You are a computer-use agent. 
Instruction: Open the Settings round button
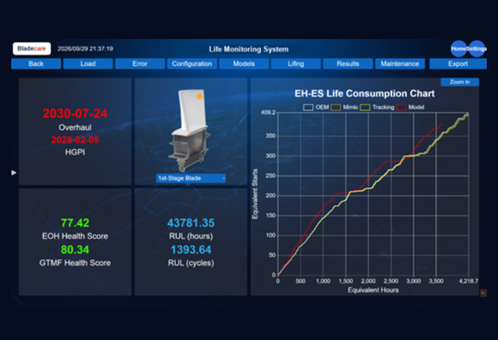coord(477,48)
